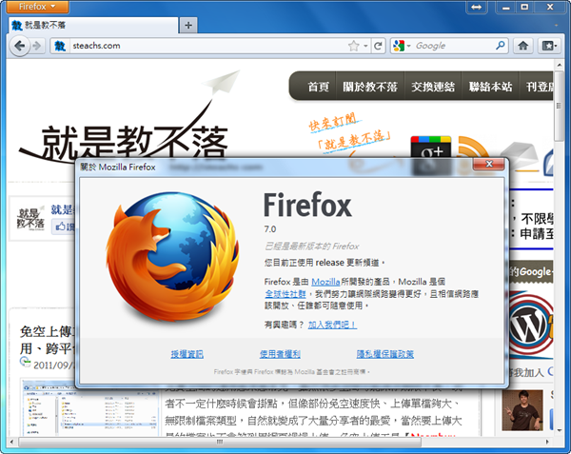Click the magnifier search icon
This screenshot has height=454, width=571.
tap(501, 46)
